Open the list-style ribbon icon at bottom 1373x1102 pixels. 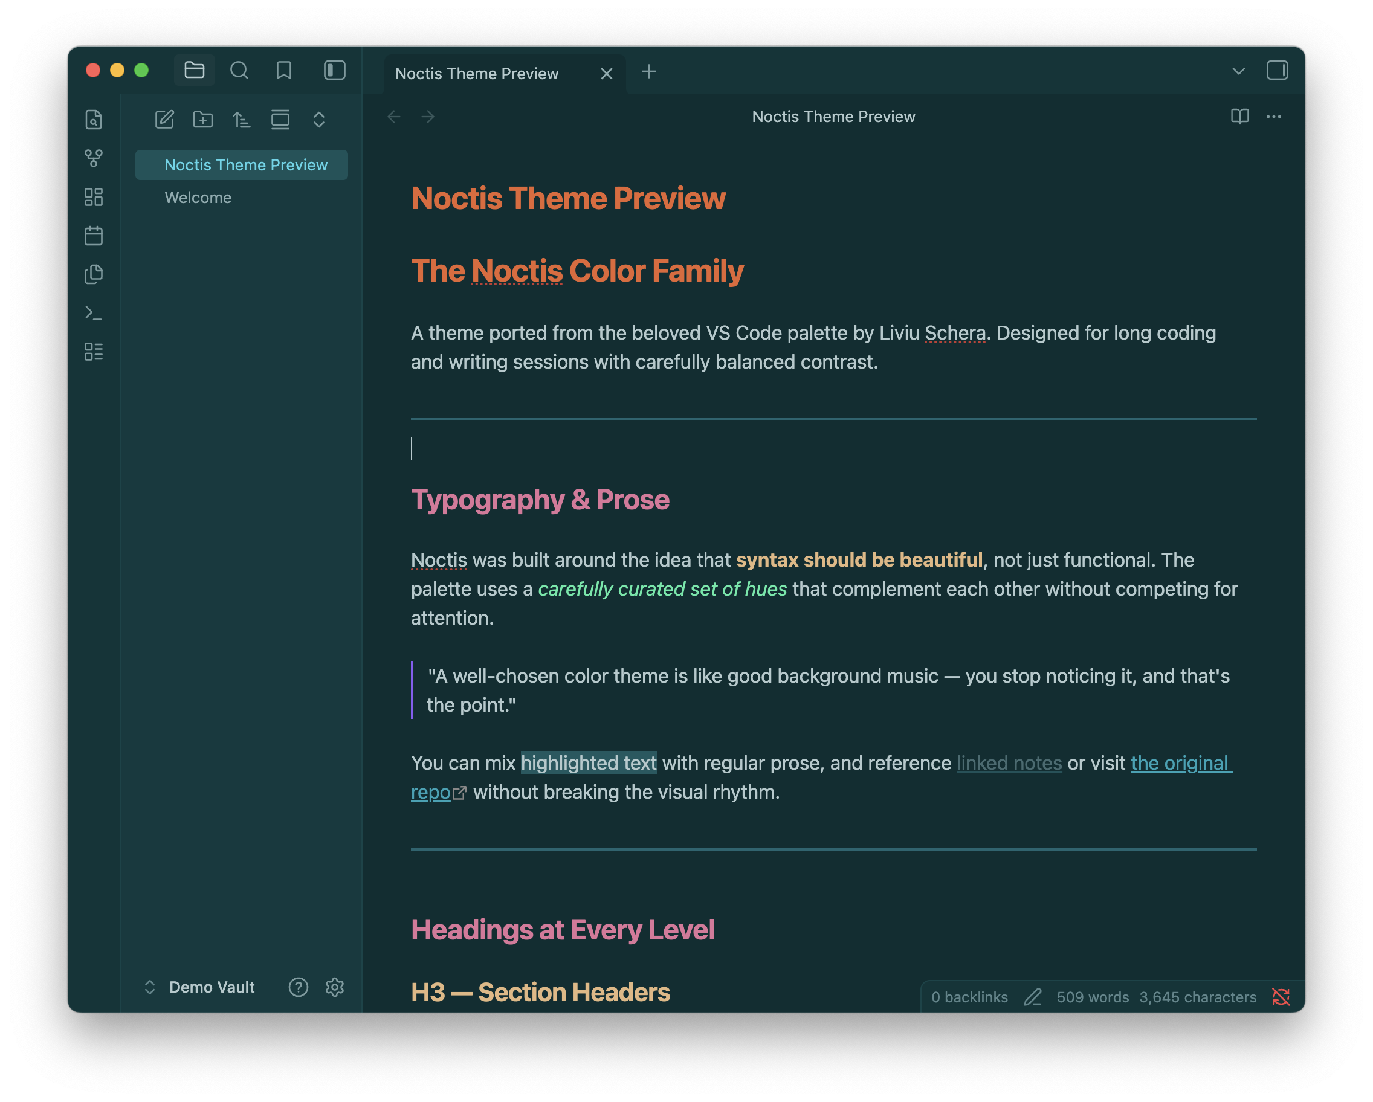pyautogui.click(x=94, y=352)
